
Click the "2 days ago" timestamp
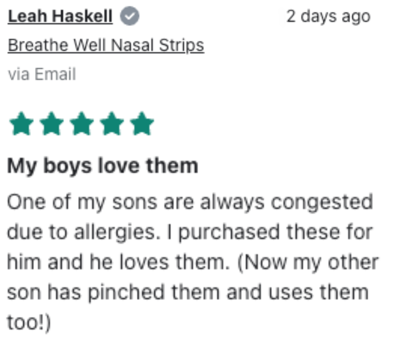point(328,16)
